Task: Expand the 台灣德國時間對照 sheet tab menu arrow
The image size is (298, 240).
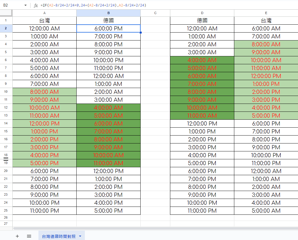Action: point(80,236)
